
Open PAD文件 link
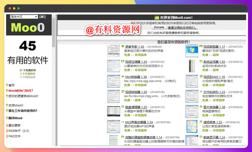(14, 136)
